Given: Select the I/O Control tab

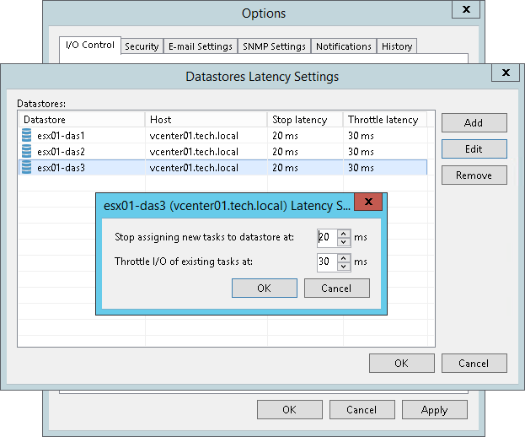Looking at the screenshot, I should coord(90,45).
